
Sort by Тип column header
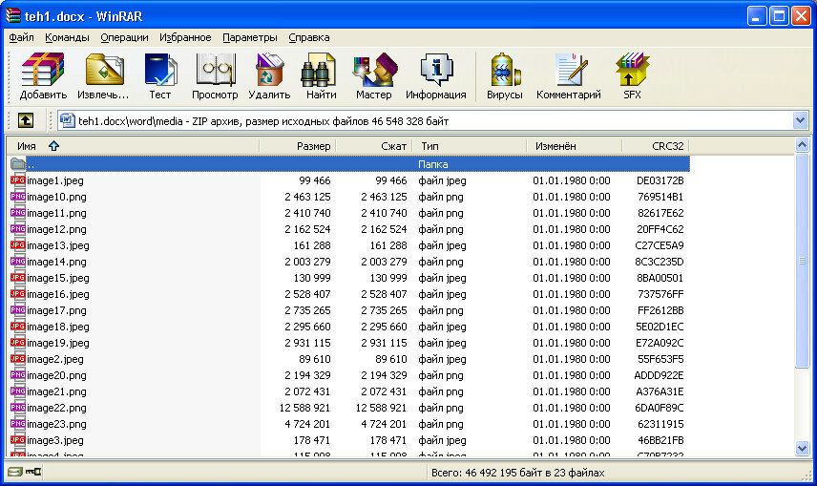pos(470,146)
